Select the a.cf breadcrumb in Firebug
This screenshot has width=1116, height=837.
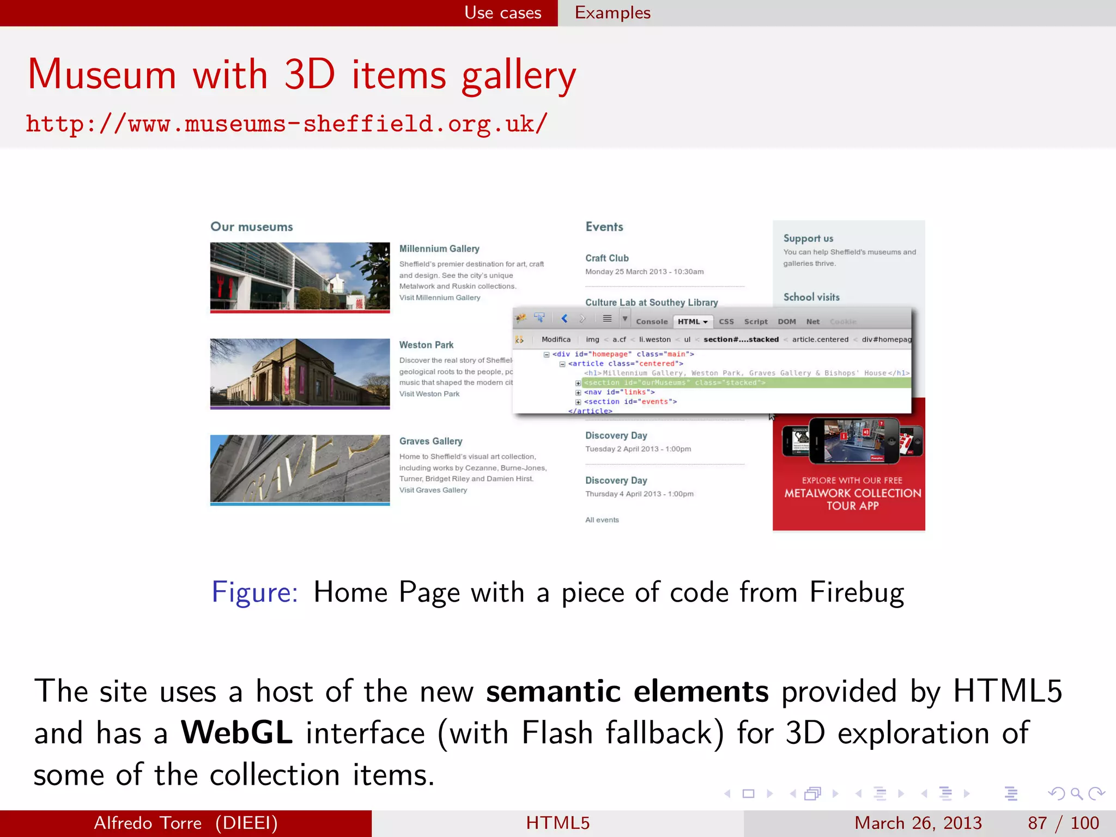619,339
